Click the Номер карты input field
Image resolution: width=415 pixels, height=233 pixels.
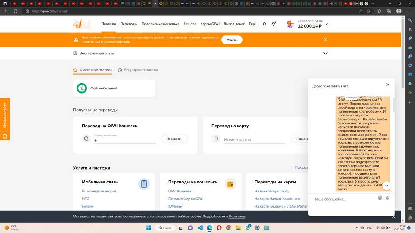254,139
